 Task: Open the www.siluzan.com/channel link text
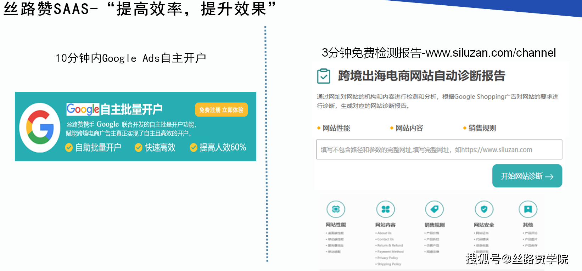coord(491,53)
